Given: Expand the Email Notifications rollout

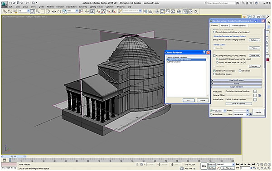Looking at the screenshot, I should click(237, 80).
